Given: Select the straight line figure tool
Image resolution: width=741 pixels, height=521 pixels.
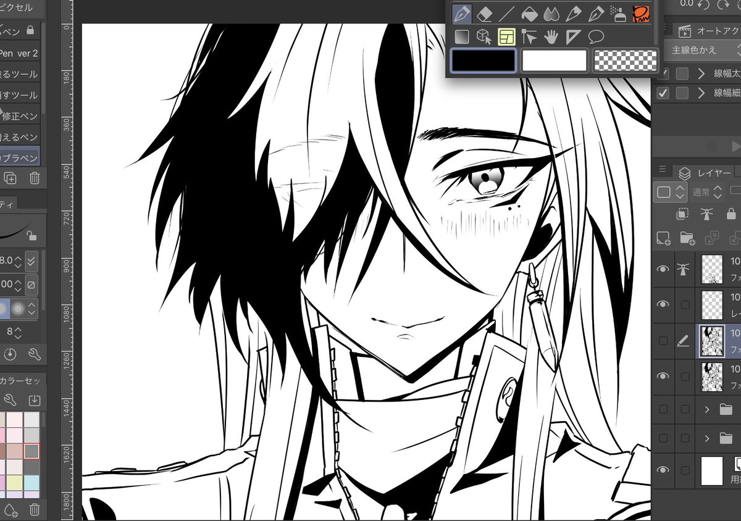Looking at the screenshot, I should [x=507, y=13].
